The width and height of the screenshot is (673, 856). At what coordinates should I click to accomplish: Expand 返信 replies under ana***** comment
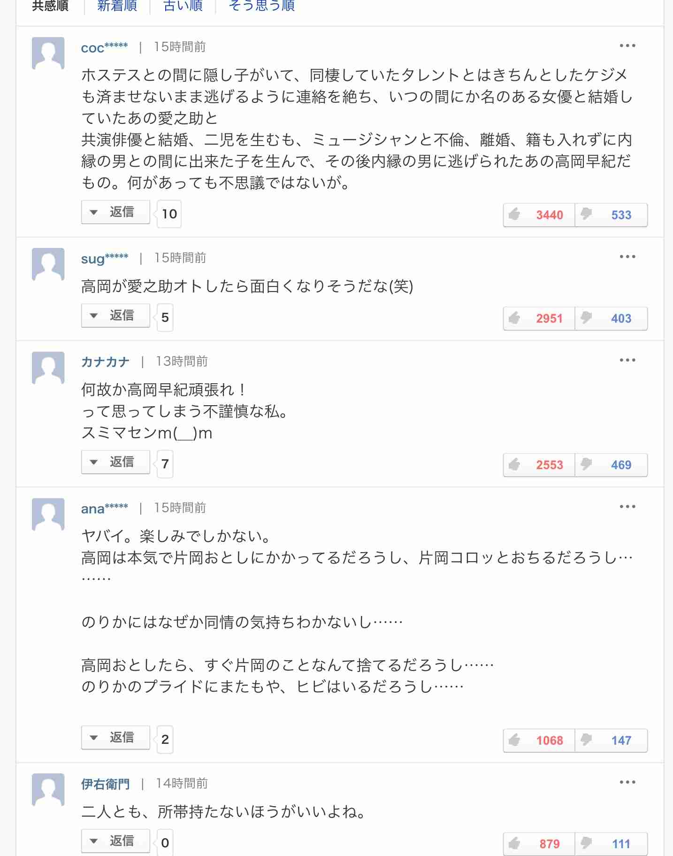pos(115,738)
